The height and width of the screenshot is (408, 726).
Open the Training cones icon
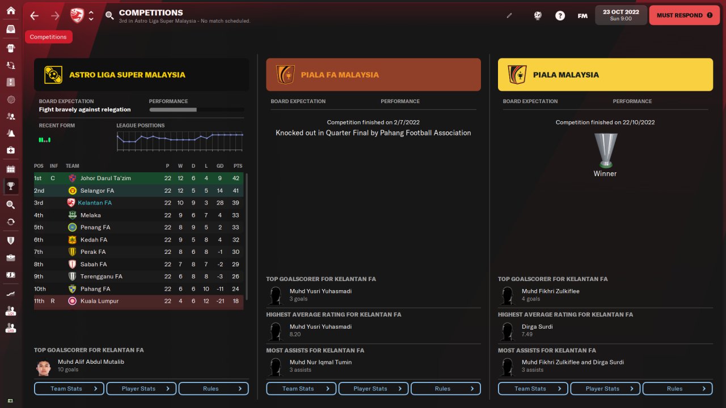point(10,133)
